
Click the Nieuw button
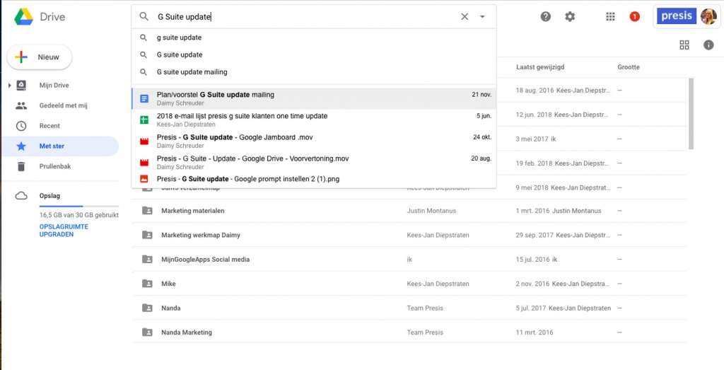click(40, 57)
